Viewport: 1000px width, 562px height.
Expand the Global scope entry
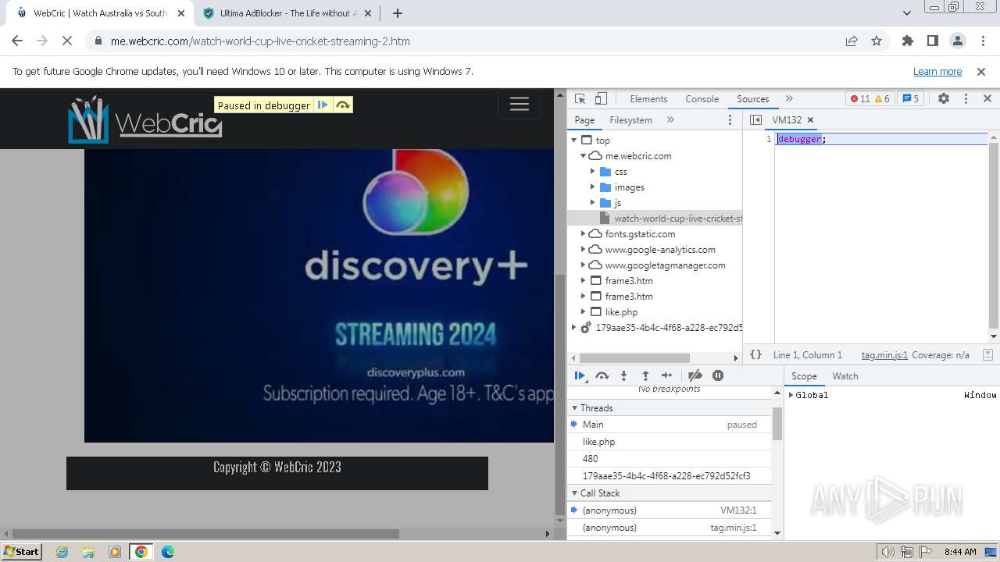coord(791,395)
